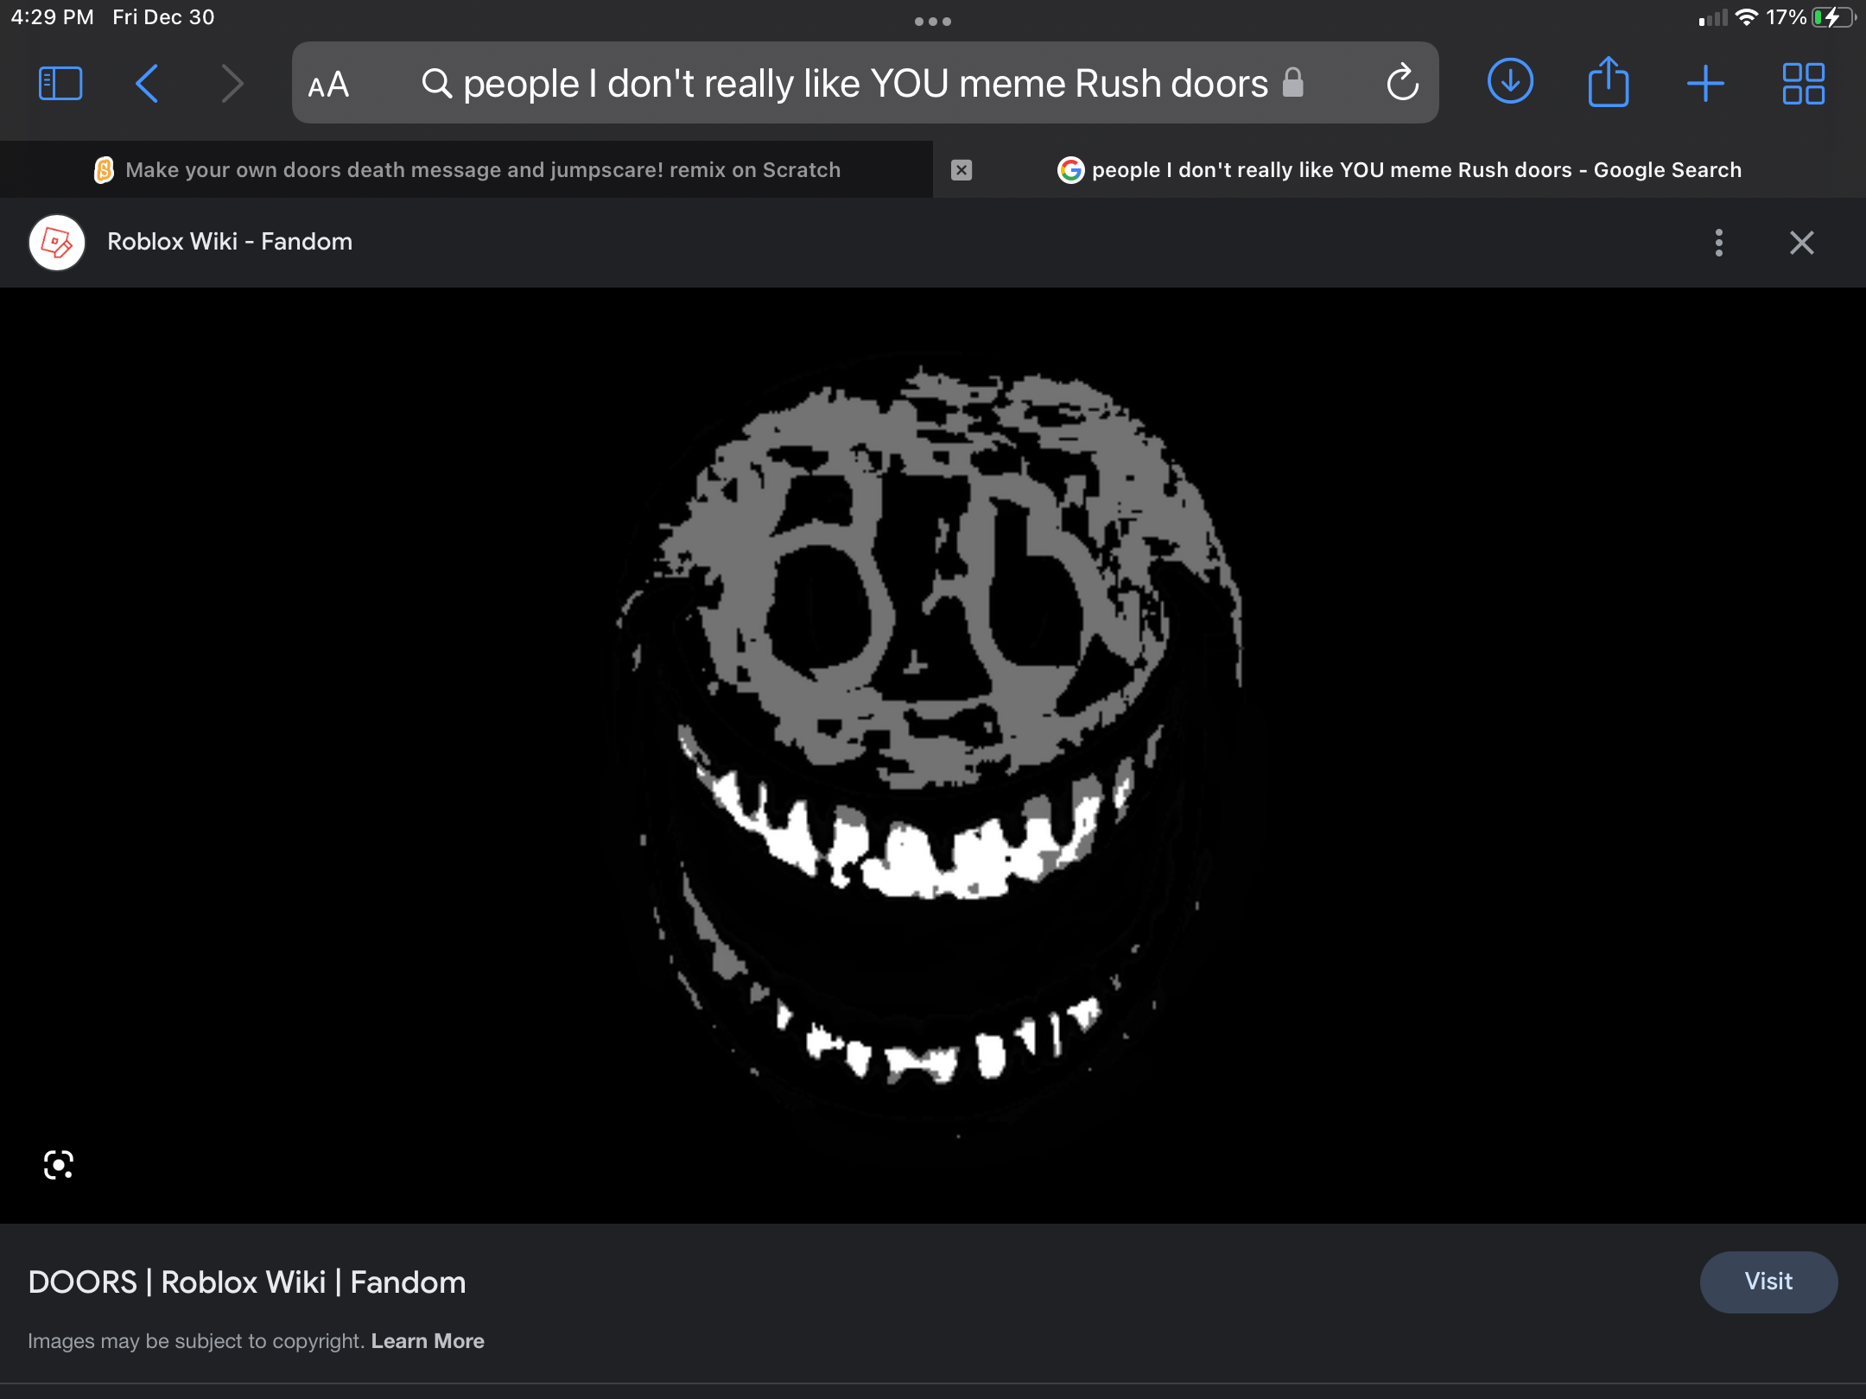1866x1399 pixels.
Task: Toggle the Safari sidebar panel
Action: pos(60,84)
